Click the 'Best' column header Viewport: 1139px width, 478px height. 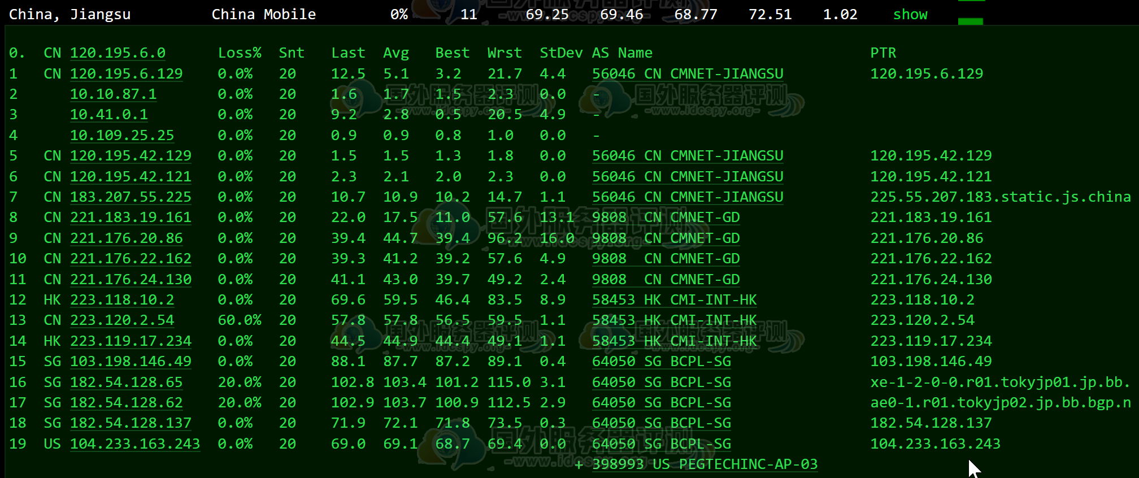coord(452,53)
